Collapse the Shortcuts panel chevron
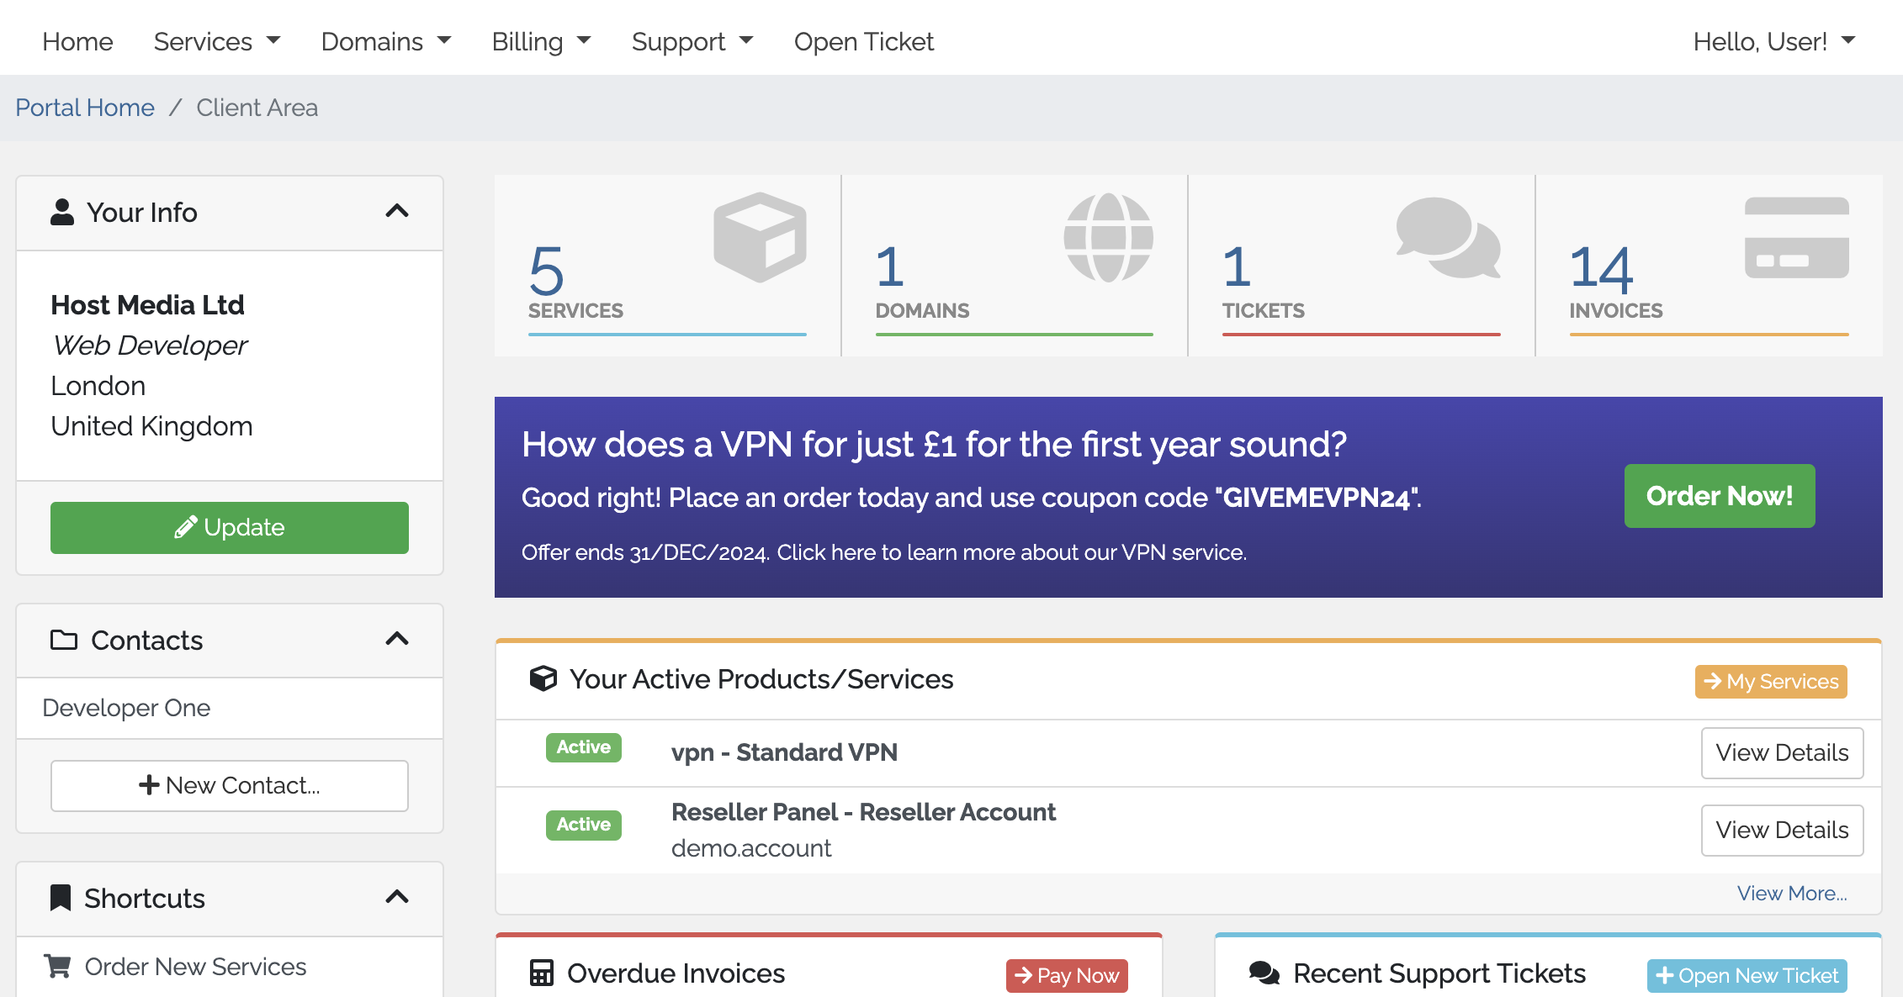 (397, 897)
